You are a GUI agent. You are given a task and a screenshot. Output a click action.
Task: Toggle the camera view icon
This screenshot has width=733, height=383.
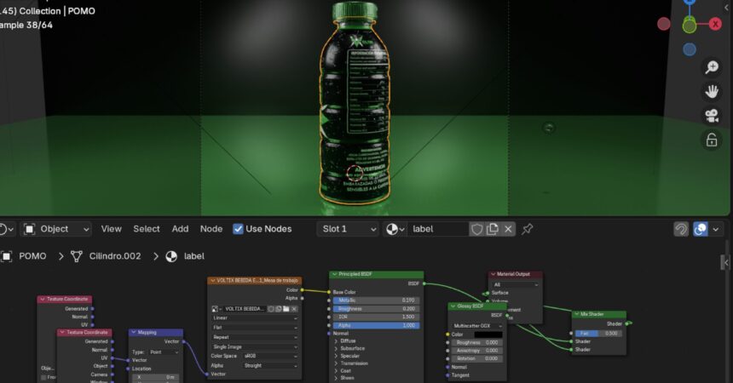click(x=712, y=115)
